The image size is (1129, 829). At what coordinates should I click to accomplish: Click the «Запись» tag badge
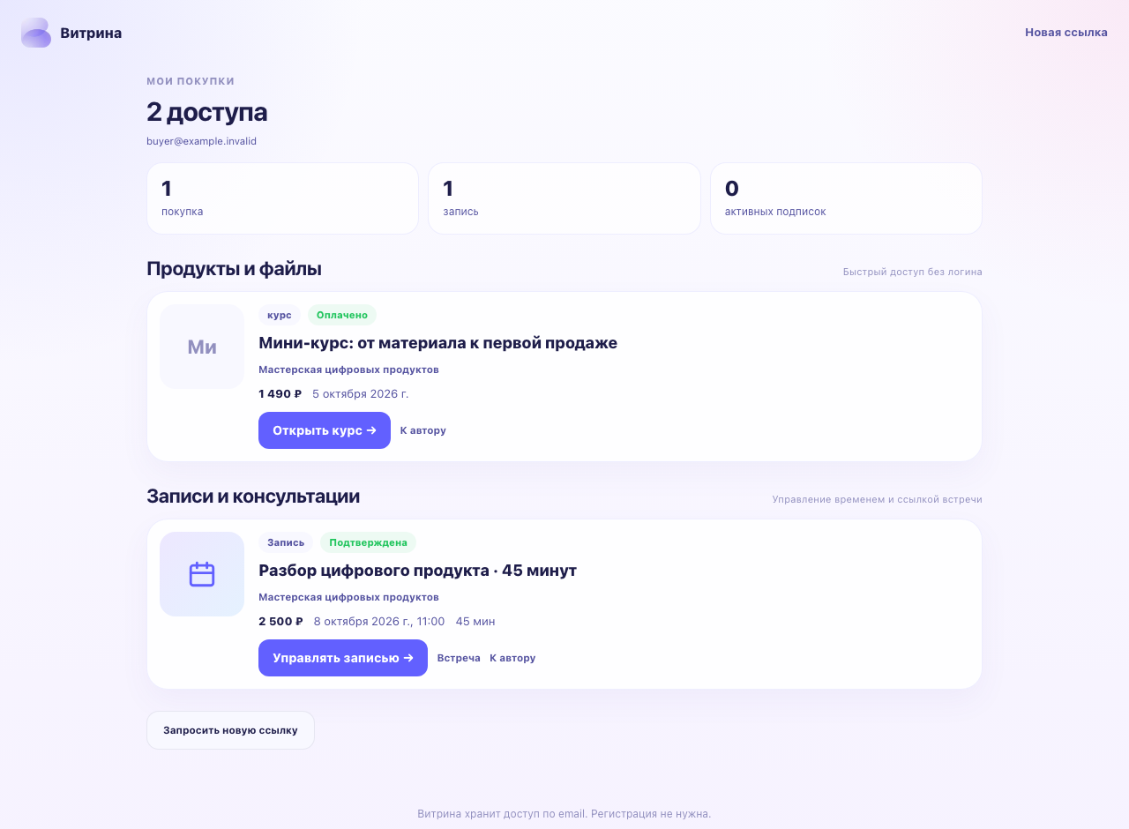click(x=286, y=542)
